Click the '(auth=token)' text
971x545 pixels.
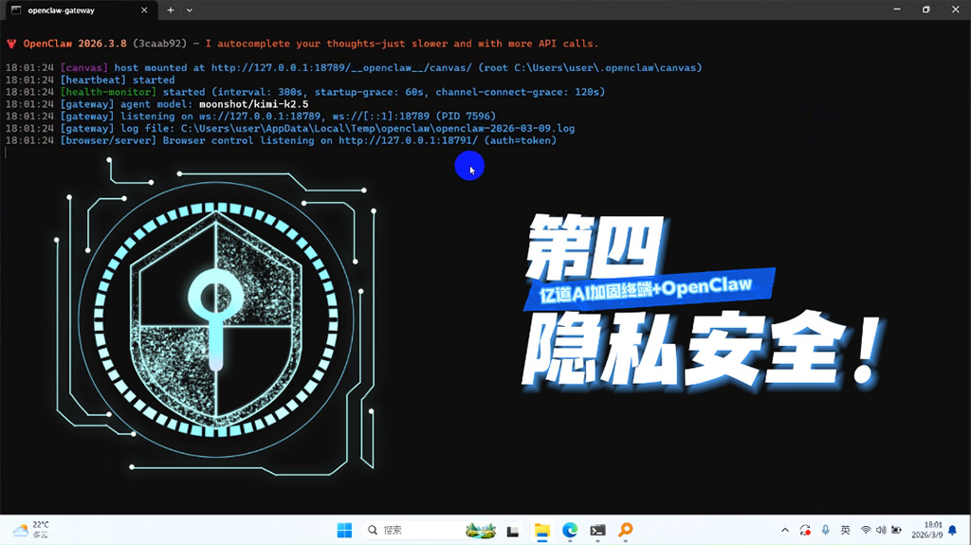point(521,140)
